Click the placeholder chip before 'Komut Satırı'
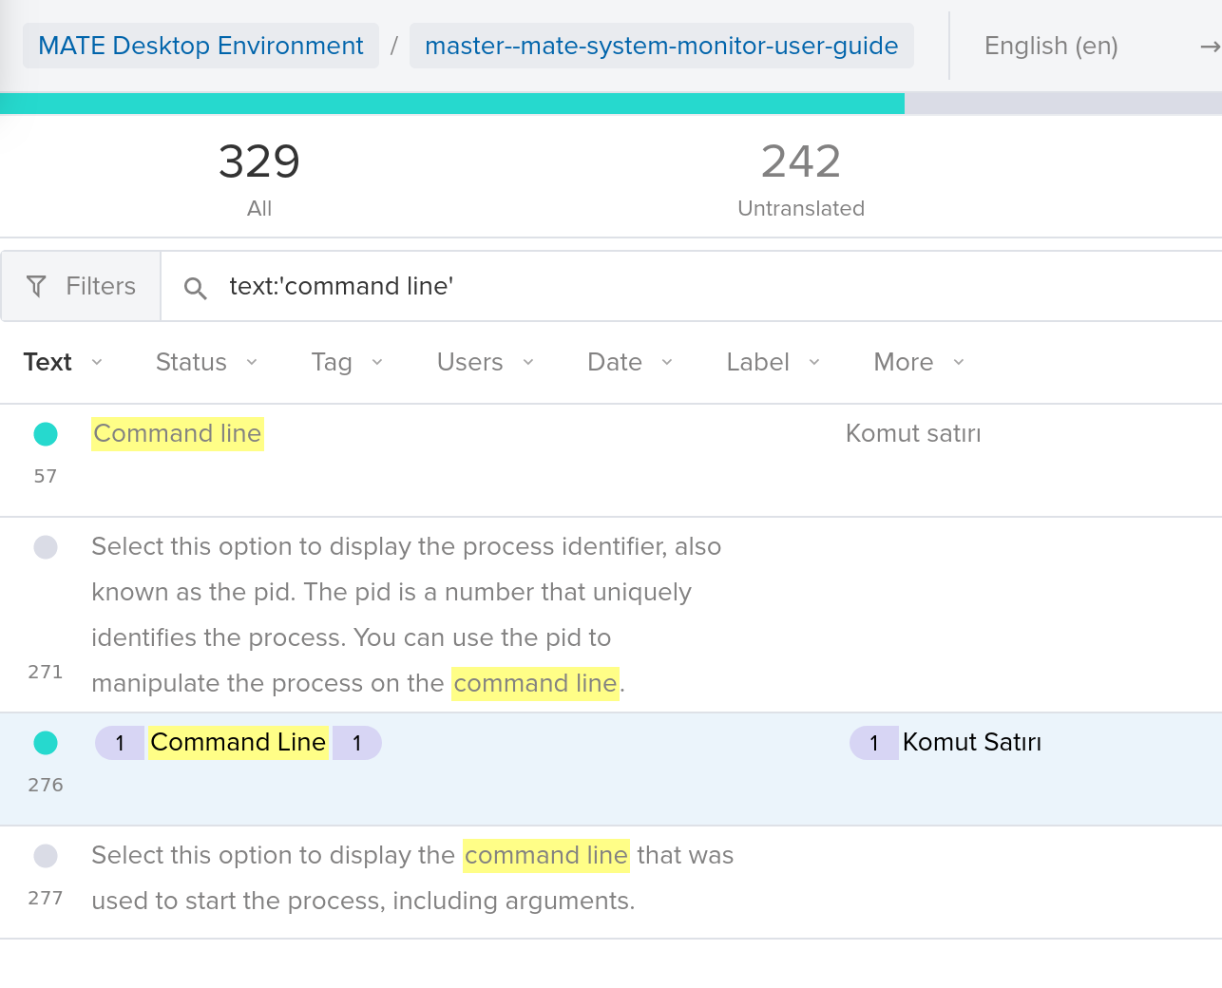 [x=873, y=743]
